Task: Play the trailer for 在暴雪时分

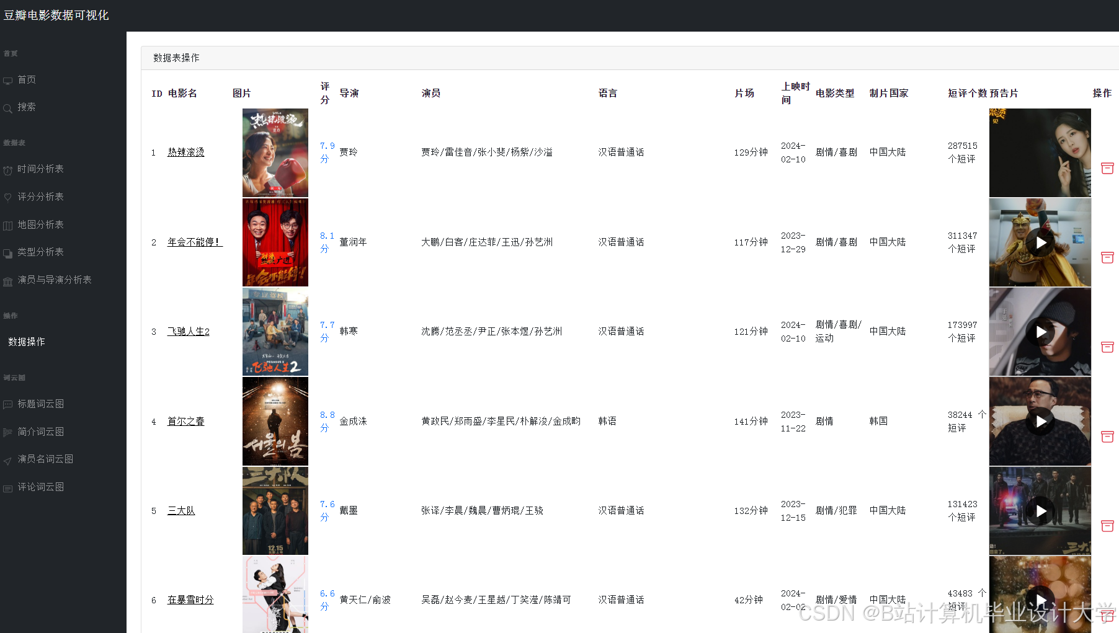Action: pos(1040,599)
